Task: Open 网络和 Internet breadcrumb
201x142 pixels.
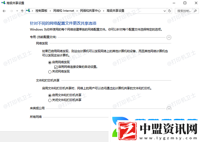Action: tap(64, 11)
